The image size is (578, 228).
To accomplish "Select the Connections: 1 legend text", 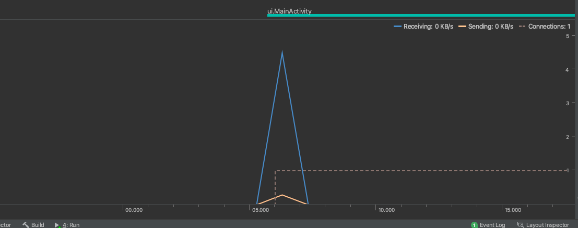I will pos(549,26).
